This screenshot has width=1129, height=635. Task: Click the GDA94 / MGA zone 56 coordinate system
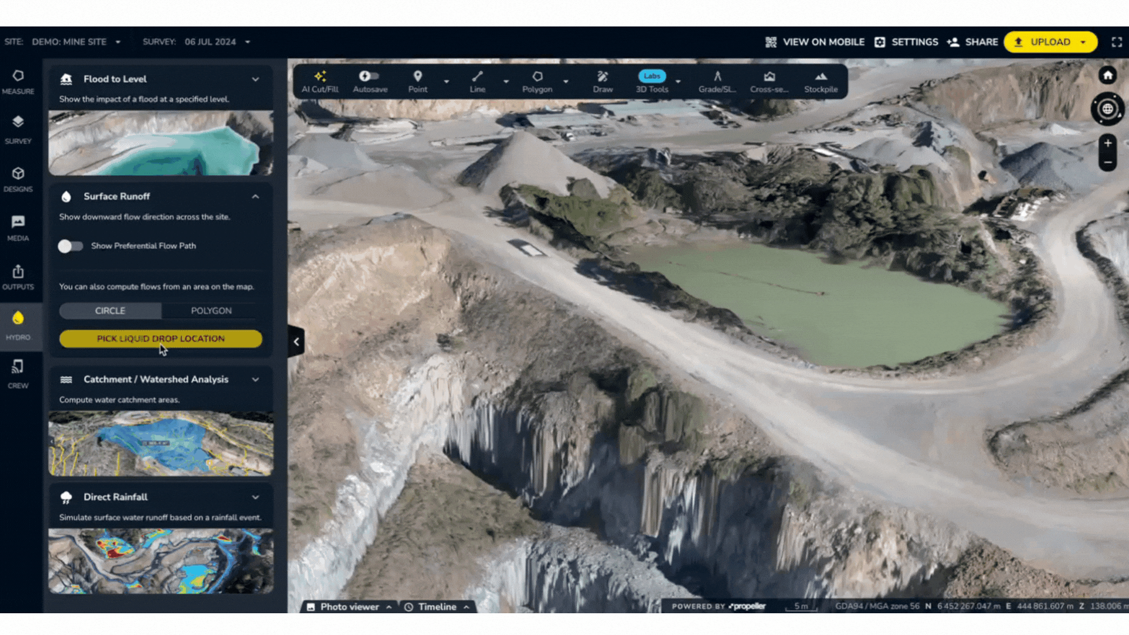[877, 606]
